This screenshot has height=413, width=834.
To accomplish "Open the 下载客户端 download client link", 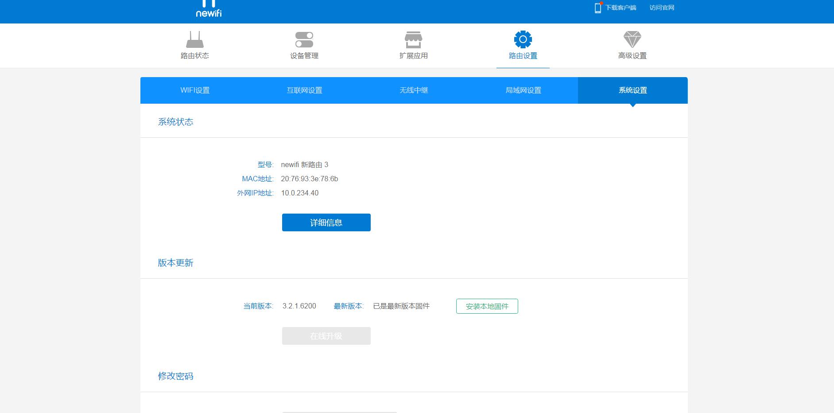I will pyautogui.click(x=620, y=8).
